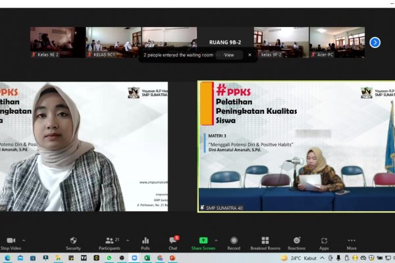Screen dimensions: 395x263
Task: Select the SMP SUMATRA 40 speaker video
Action: tap(296, 147)
